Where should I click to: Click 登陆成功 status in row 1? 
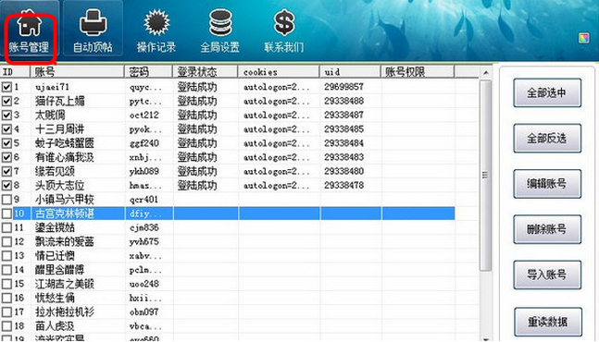[197, 87]
